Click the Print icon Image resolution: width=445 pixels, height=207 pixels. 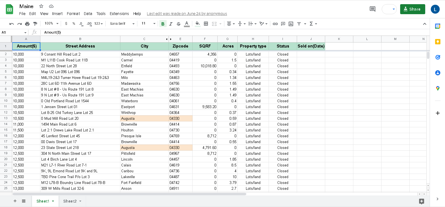click(x=27, y=24)
